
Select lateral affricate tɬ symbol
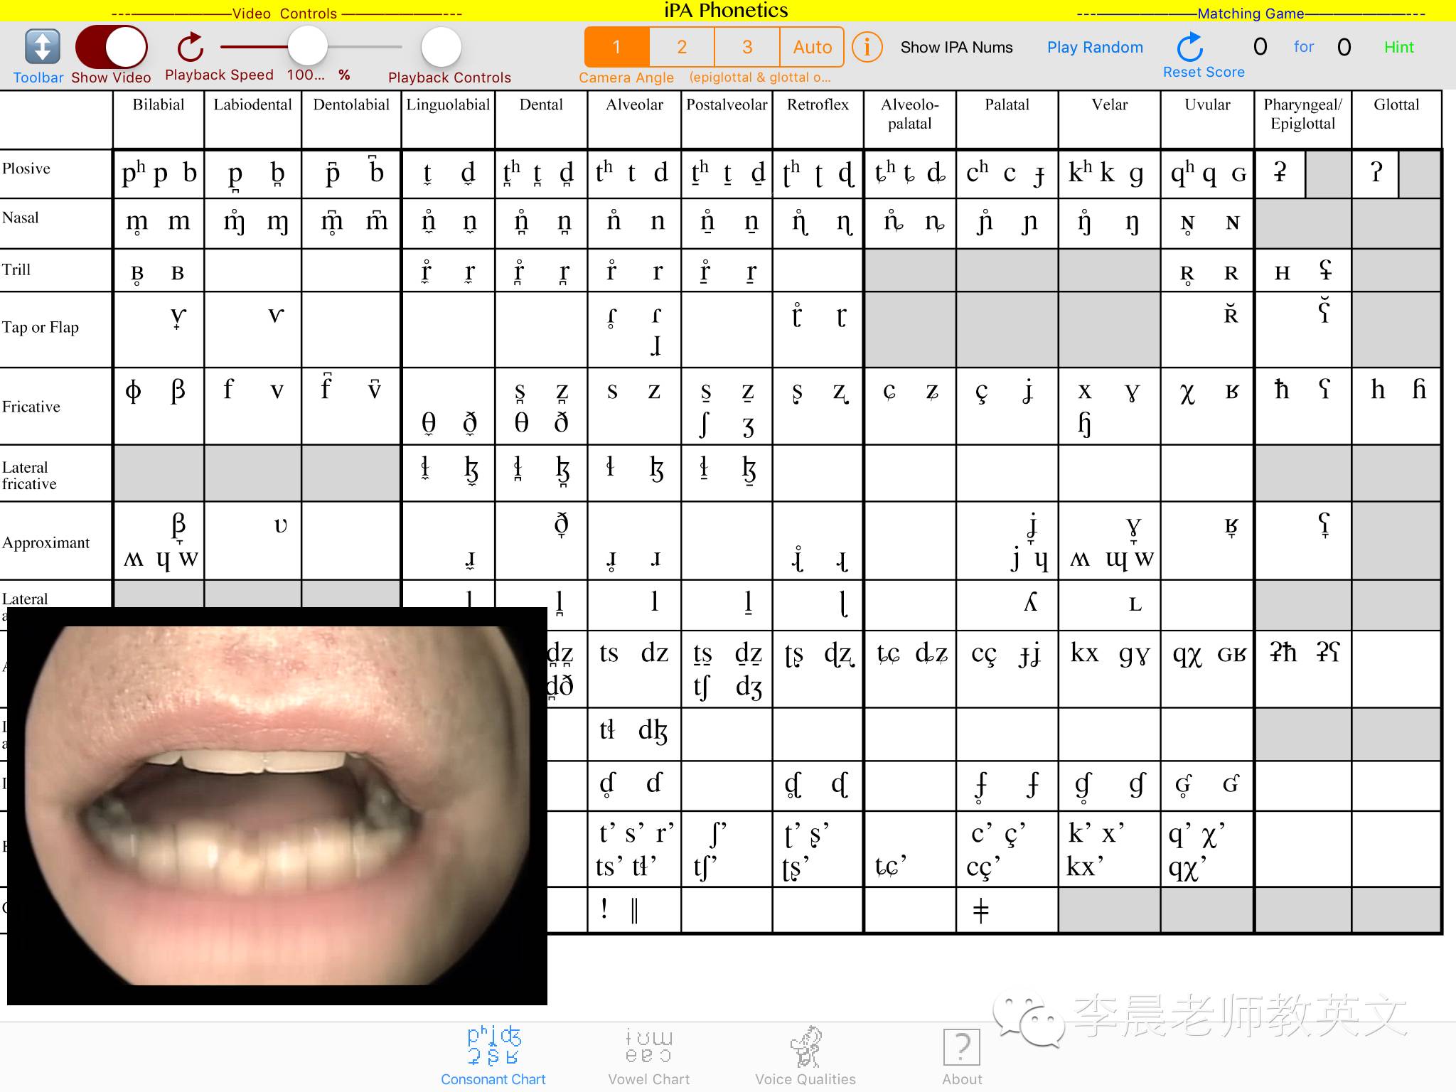pos(606,730)
